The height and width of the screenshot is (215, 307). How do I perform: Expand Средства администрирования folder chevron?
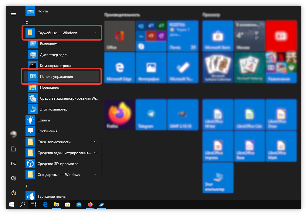pyautogui.click(x=95, y=153)
